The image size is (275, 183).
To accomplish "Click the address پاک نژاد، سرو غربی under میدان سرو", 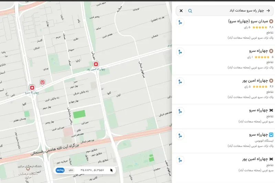I will click(x=251, y=38).
